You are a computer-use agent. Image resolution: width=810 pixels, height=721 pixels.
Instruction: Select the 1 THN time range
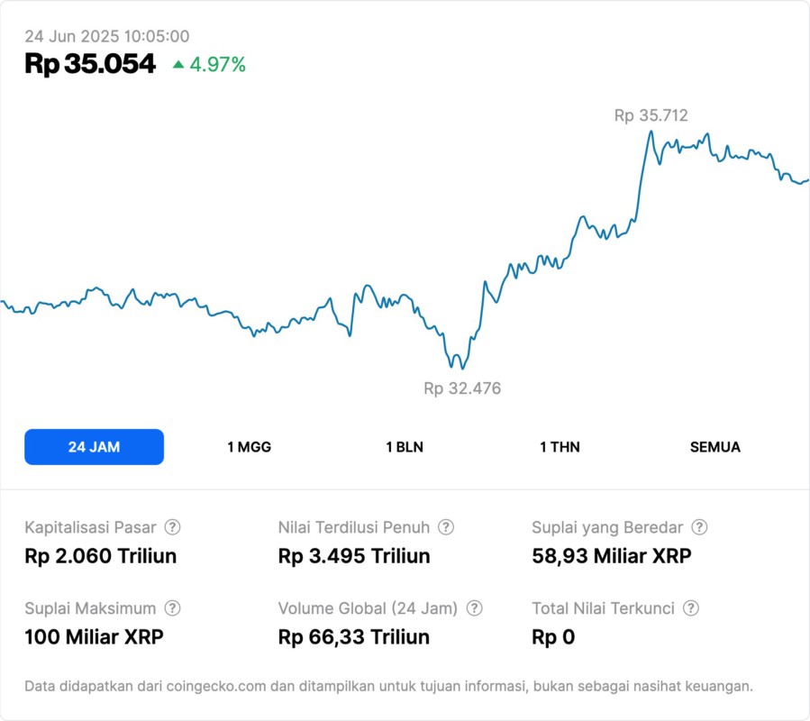(x=560, y=447)
